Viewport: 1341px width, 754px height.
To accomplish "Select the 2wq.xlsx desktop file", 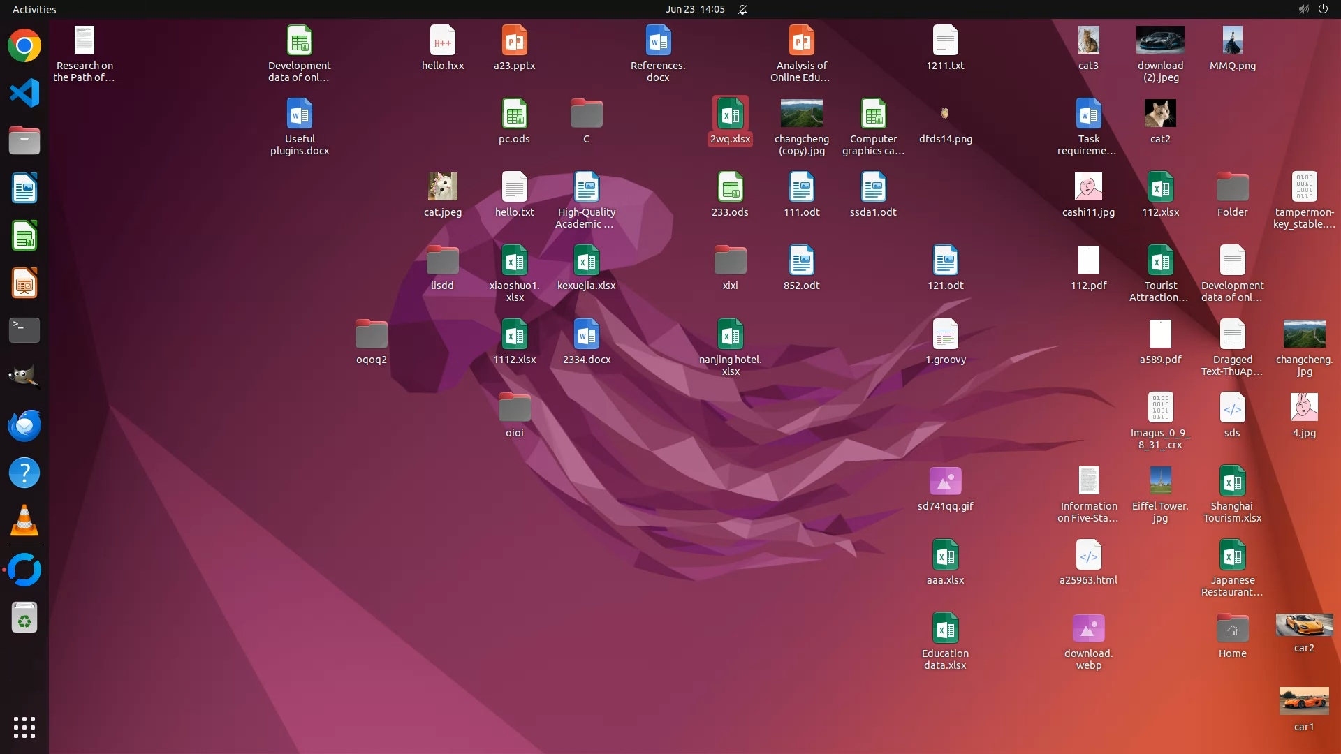I will pos(730,114).
